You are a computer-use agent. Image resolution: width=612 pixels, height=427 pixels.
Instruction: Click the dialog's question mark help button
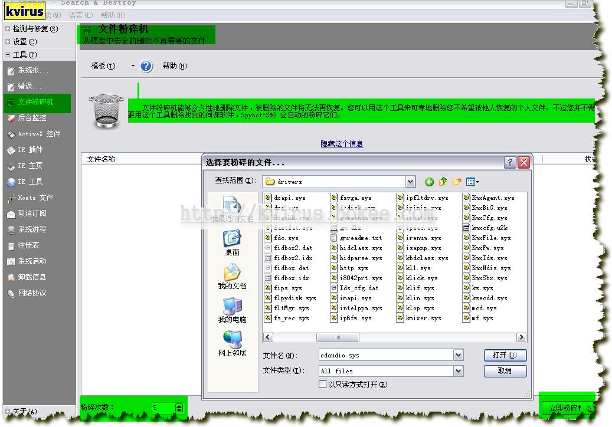(510, 162)
